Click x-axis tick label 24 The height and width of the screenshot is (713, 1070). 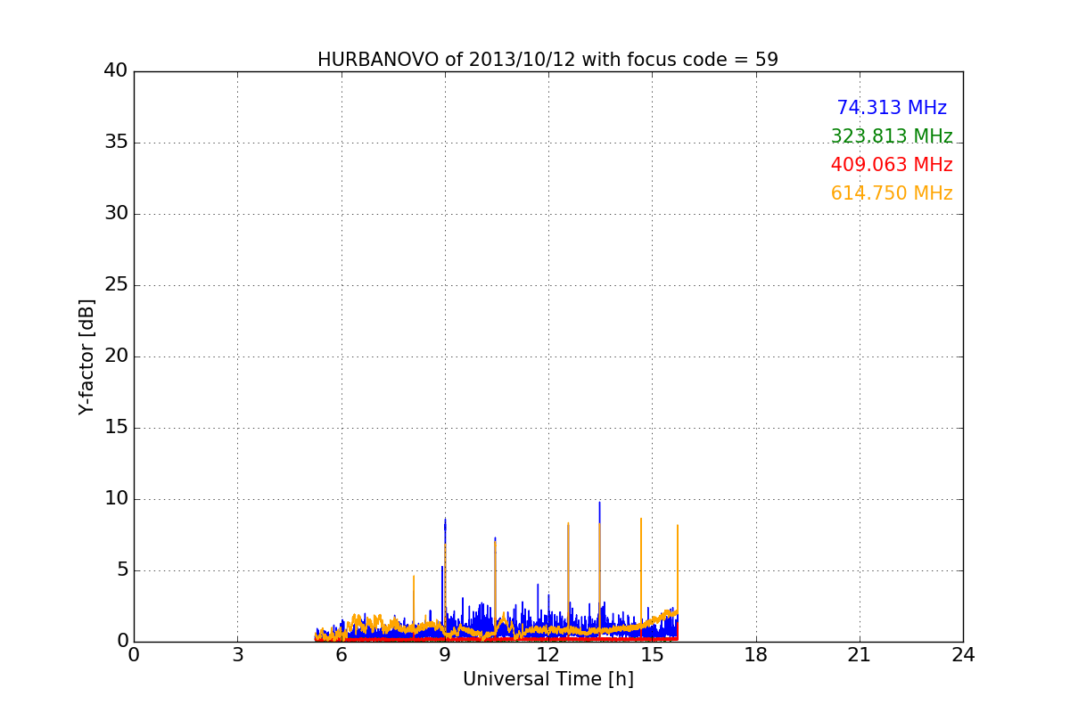click(963, 655)
